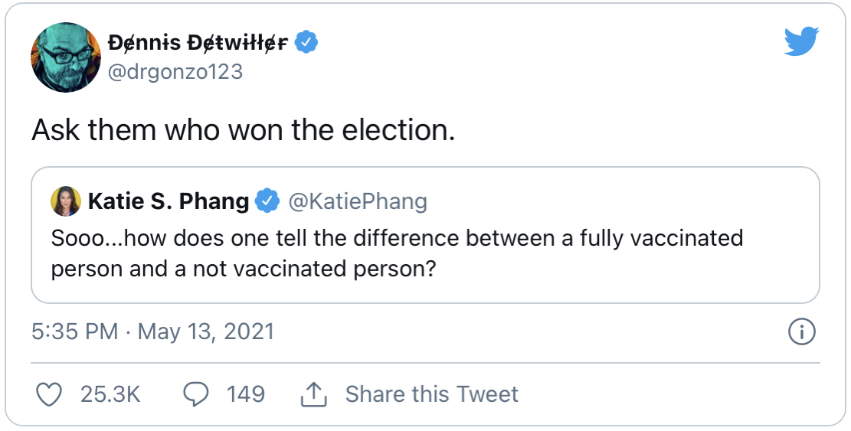Click the Dennis Detwiller display name

(200, 43)
